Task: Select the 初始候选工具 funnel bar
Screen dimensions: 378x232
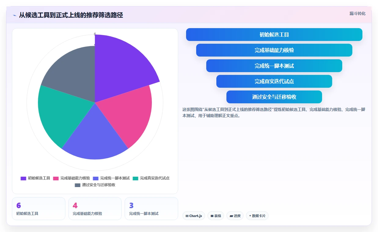Action: click(x=274, y=35)
